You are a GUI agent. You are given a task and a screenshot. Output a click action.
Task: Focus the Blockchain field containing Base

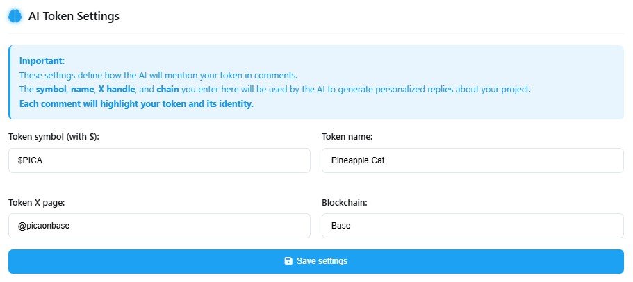coord(472,226)
